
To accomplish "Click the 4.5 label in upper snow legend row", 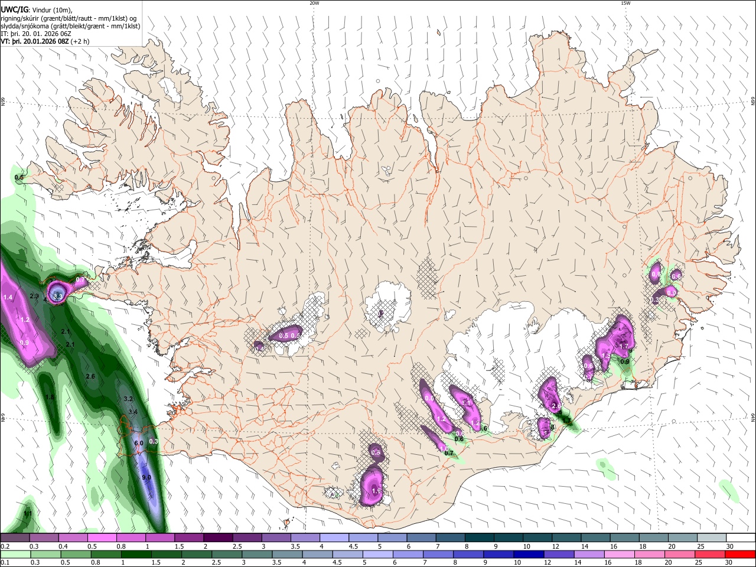I will point(353,546).
